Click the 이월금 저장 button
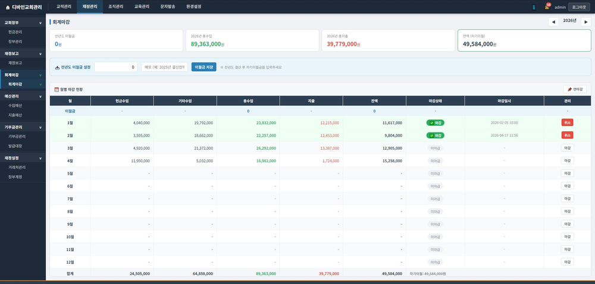Screen dimensions: 595x284 203,67
